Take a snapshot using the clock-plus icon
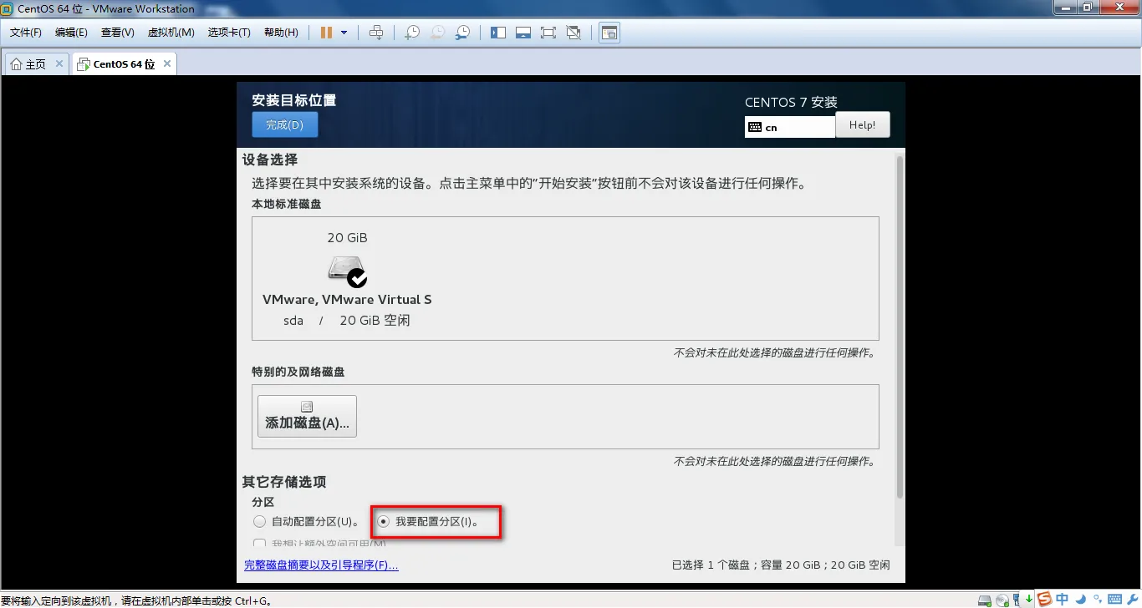Image resolution: width=1142 pixels, height=608 pixels. (x=412, y=33)
